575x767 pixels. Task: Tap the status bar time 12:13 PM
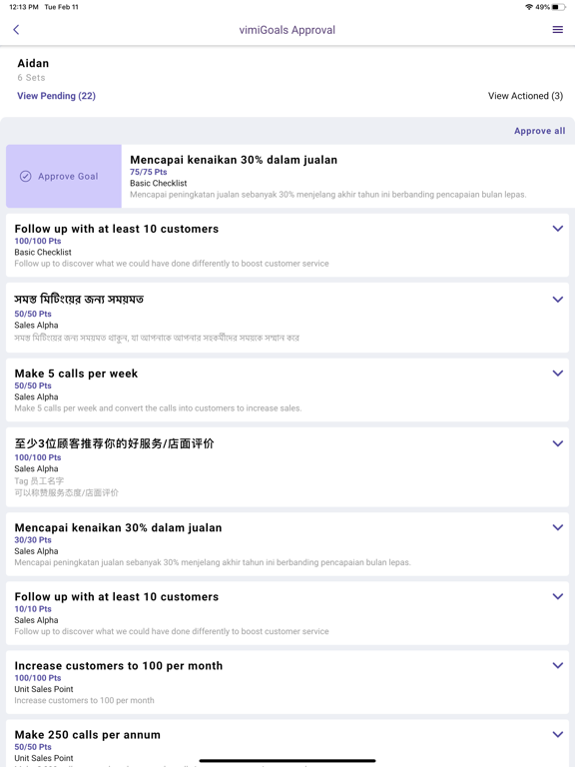(x=24, y=7)
